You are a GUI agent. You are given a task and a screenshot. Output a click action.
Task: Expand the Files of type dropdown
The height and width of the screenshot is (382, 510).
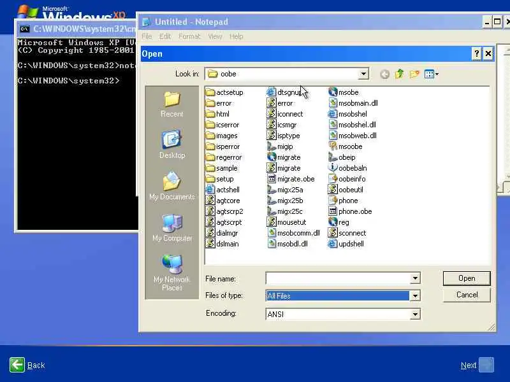(x=415, y=296)
